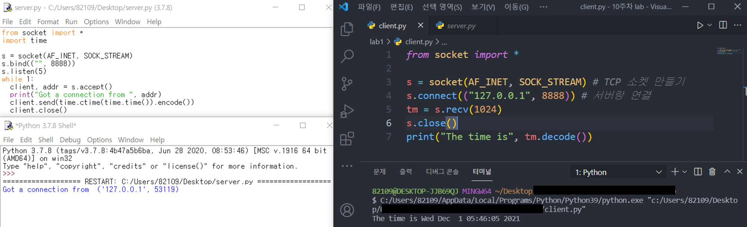747x227 pixels.
Task: Click the >>> prompt in Python Shell
Action: coord(9,174)
